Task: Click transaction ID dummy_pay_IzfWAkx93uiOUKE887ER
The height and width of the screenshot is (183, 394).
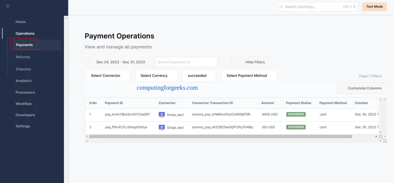Action: point(221,115)
